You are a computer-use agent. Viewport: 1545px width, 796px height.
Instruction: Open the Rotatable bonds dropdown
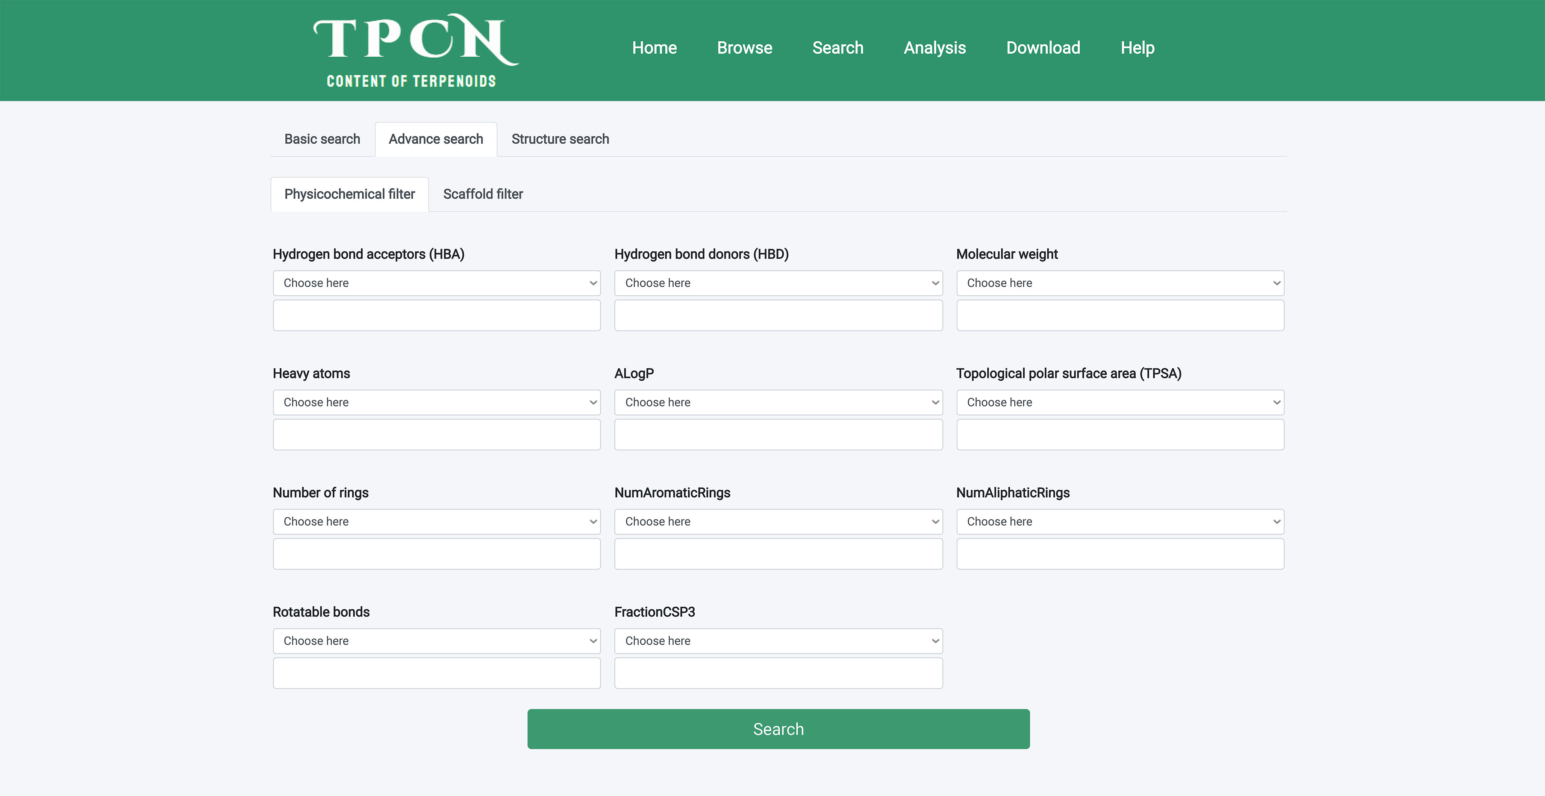click(437, 641)
